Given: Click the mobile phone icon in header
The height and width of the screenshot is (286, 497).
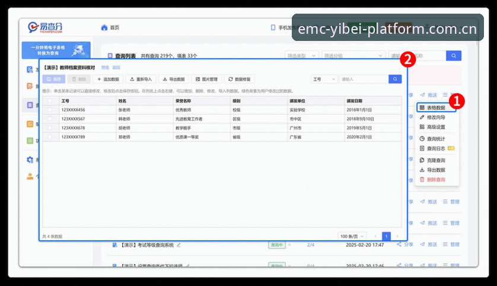Looking at the screenshot, I should tap(273, 27).
